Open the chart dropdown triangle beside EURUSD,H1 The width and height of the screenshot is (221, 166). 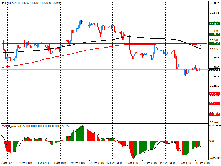click(3, 3)
